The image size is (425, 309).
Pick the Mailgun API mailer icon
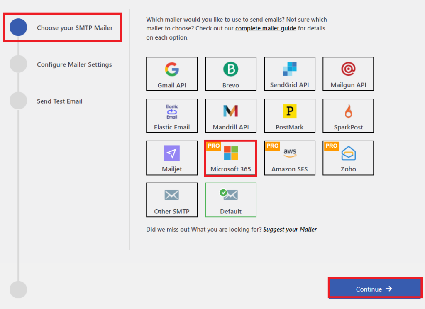[x=348, y=74]
